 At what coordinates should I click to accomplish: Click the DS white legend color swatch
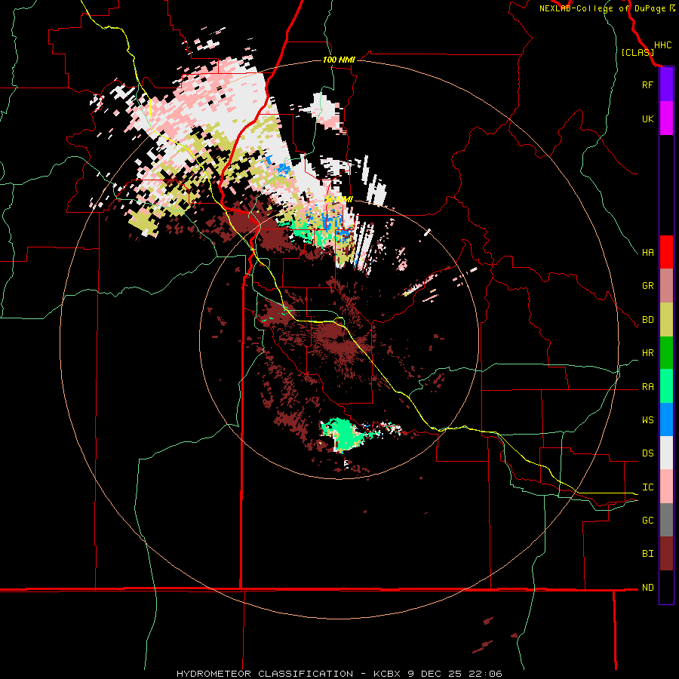coord(666,453)
